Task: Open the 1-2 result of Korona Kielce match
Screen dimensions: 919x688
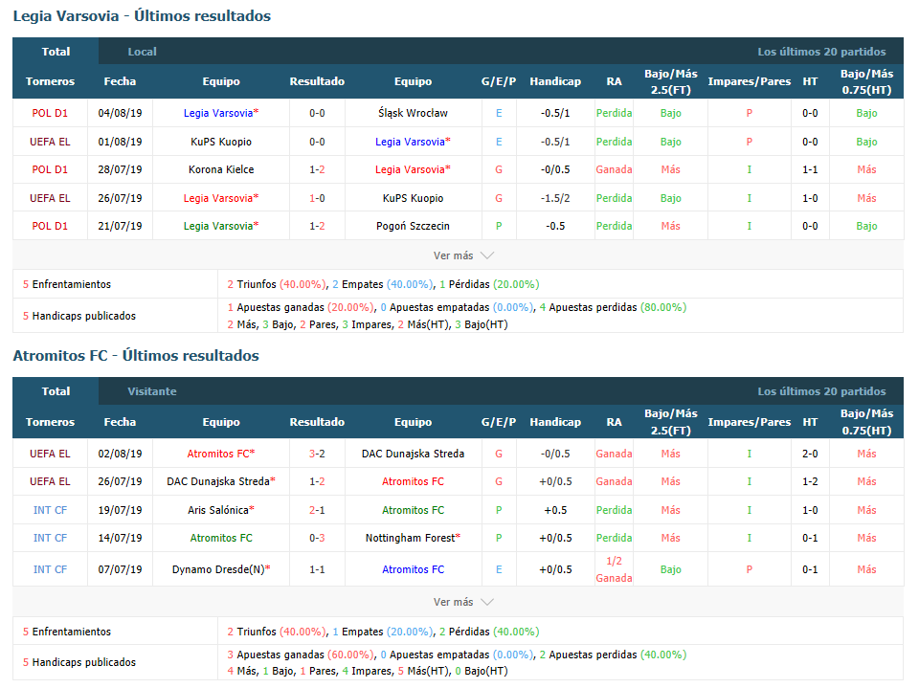Action: click(x=317, y=169)
